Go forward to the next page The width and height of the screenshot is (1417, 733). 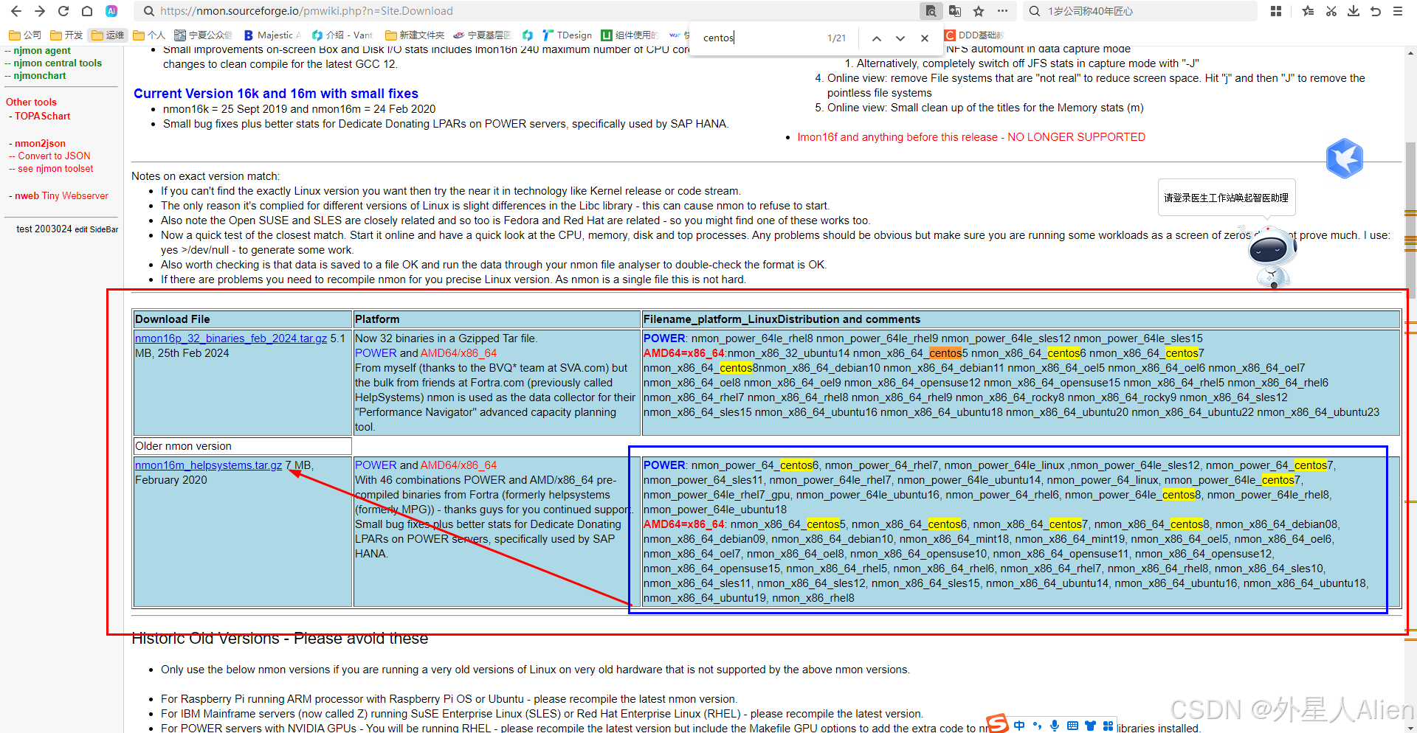tap(40, 11)
